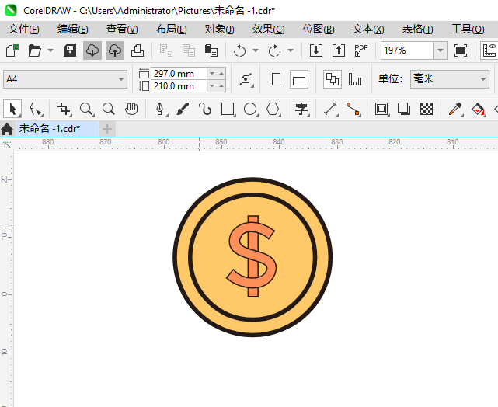Select the Pick tool
498x407 pixels.
tap(12, 109)
